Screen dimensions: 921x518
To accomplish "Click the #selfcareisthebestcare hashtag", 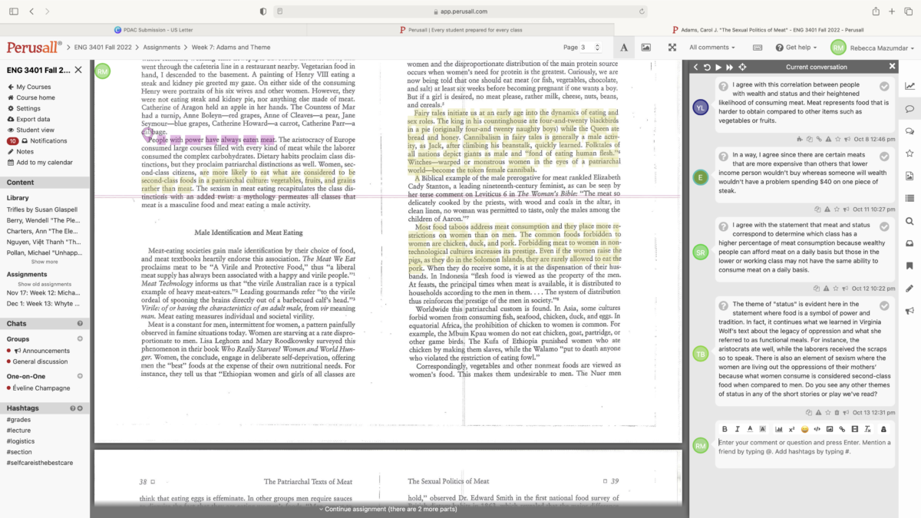I will pos(38,462).
